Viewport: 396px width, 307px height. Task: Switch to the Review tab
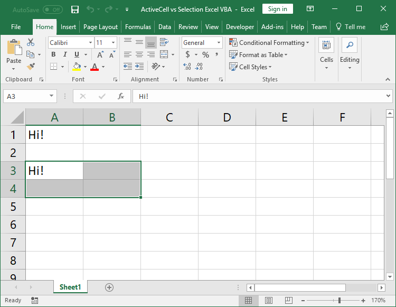click(x=188, y=27)
